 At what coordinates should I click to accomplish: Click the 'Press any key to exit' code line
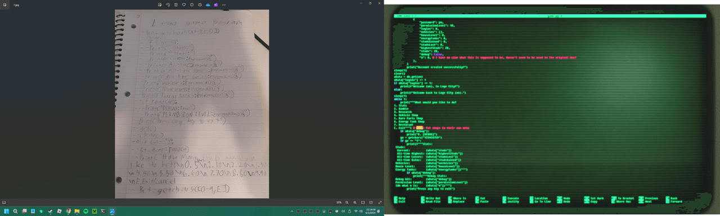[x=430, y=188]
